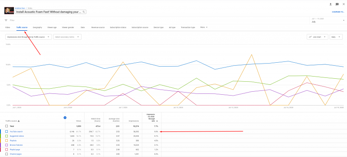Click the line chart icon in chart type selector
This screenshot has height=157, width=347.
311,37
